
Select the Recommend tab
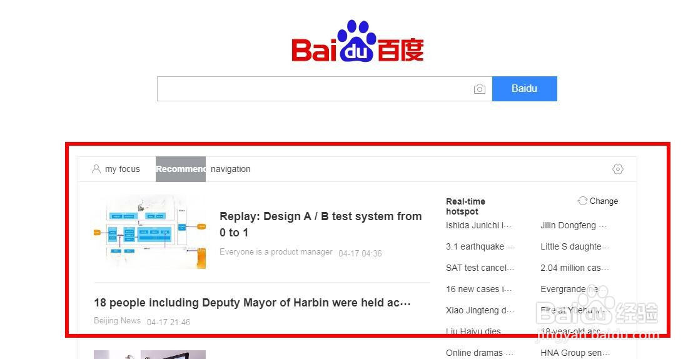(181, 169)
